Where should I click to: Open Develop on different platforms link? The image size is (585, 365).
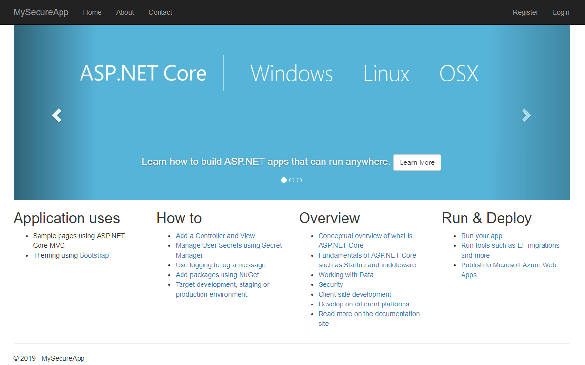[x=364, y=304]
